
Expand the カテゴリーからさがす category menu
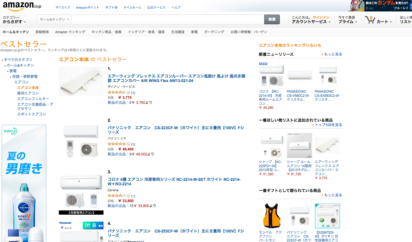pos(15,20)
